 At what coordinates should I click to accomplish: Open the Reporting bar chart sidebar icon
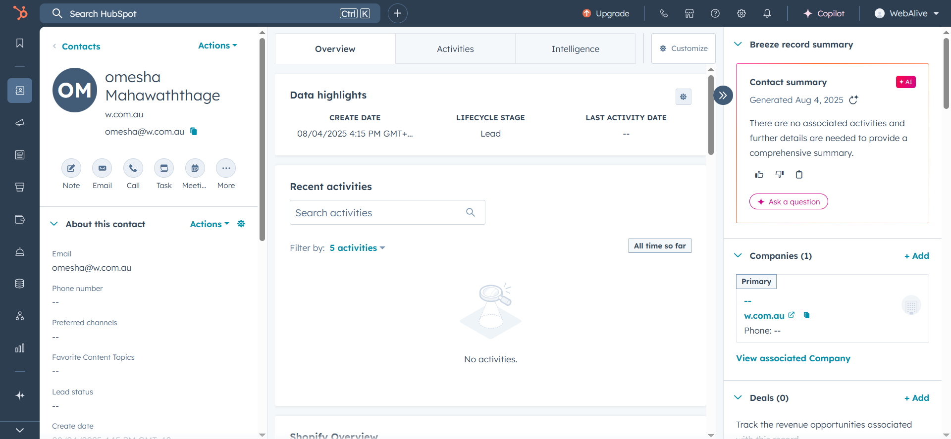pyautogui.click(x=20, y=348)
